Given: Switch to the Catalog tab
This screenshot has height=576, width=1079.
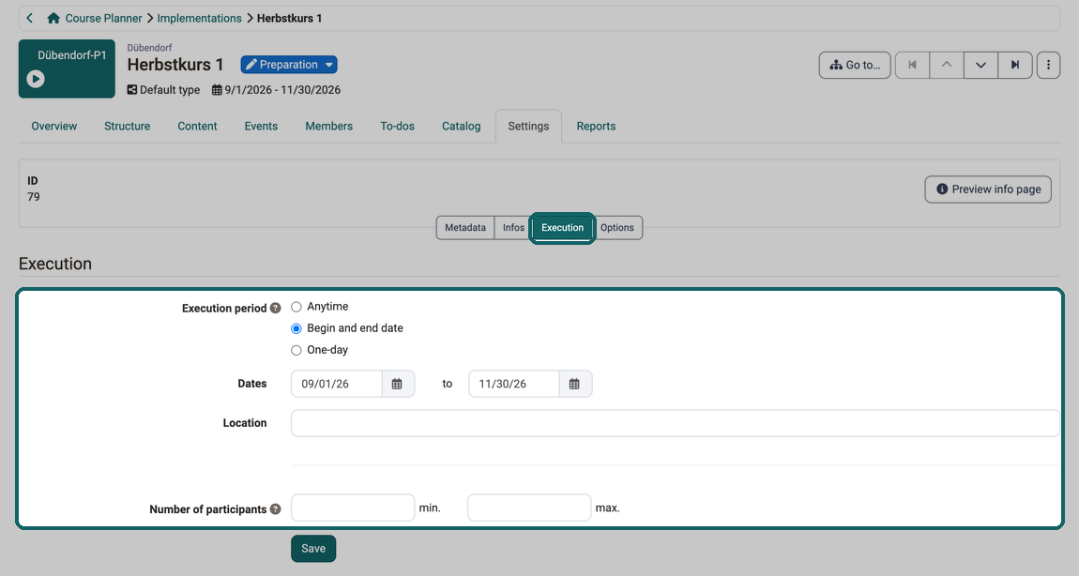Looking at the screenshot, I should click(x=461, y=126).
